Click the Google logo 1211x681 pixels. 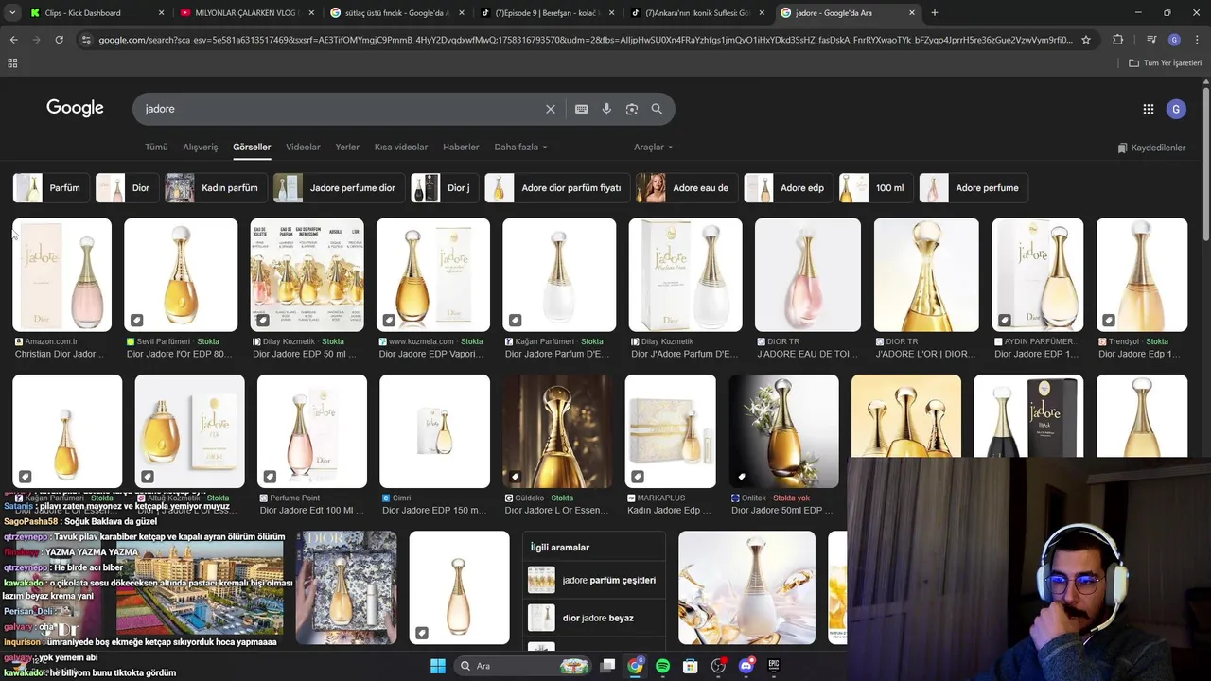point(75,108)
